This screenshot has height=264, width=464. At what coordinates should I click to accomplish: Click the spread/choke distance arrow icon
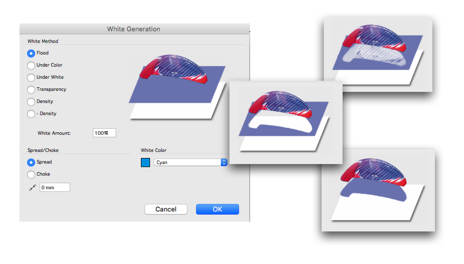[33, 188]
